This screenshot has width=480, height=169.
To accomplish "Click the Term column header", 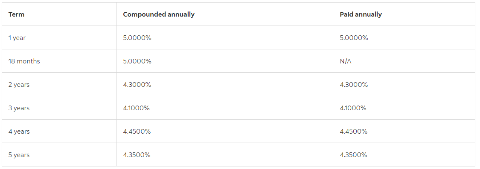I will point(16,14).
